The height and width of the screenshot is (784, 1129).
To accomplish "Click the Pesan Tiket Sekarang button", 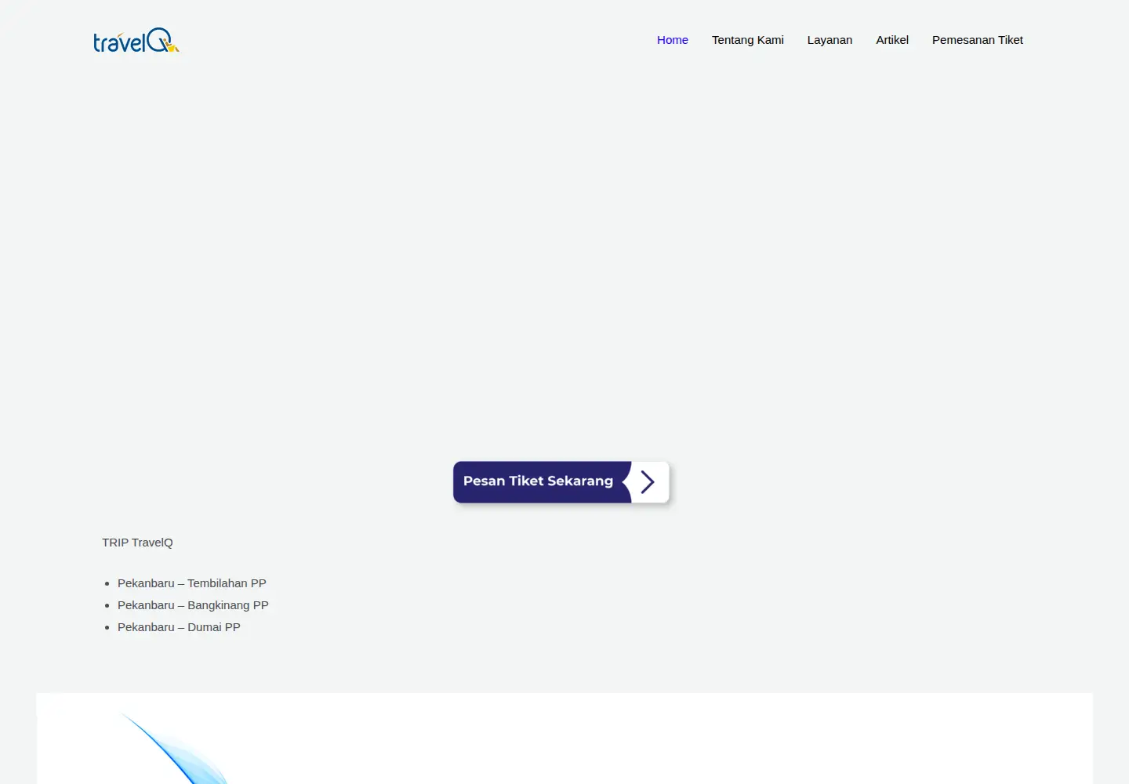I will (x=561, y=481).
